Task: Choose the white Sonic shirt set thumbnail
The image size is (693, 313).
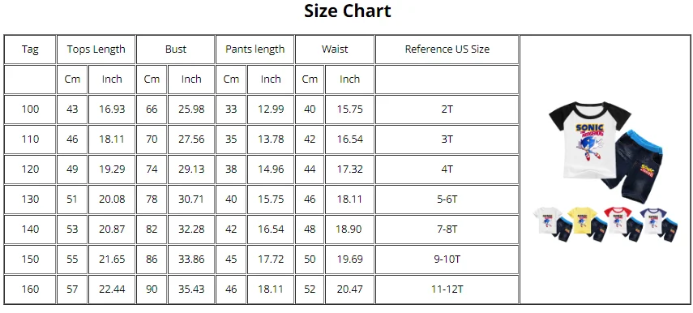Action: point(550,224)
